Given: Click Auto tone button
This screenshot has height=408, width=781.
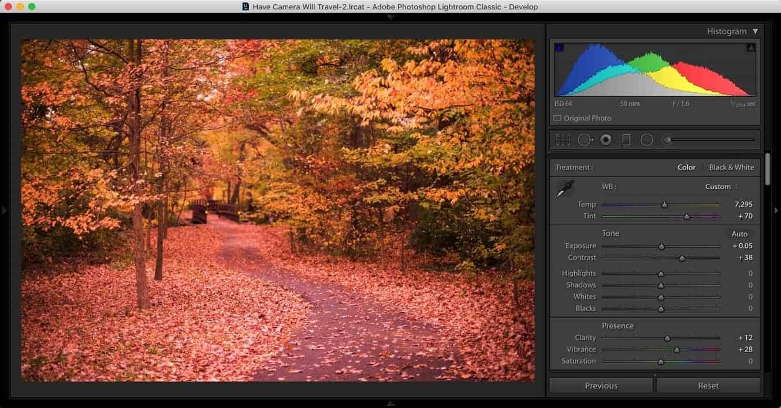Looking at the screenshot, I should pos(739,234).
